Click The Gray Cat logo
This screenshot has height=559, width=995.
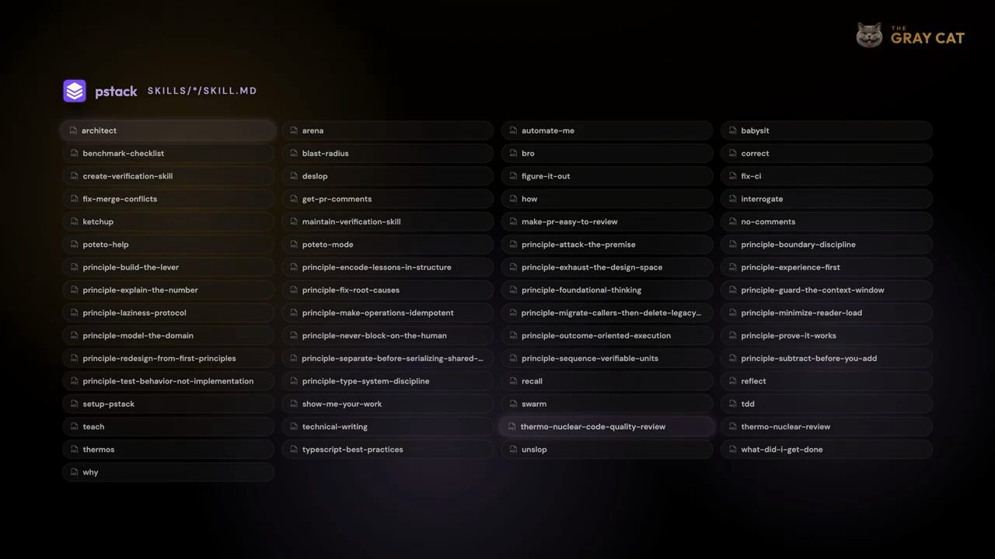(x=910, y=35)
